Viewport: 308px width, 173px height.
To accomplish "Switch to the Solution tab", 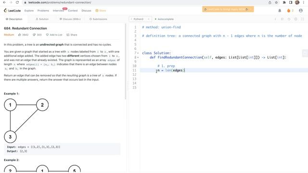I will click(42, 19).
